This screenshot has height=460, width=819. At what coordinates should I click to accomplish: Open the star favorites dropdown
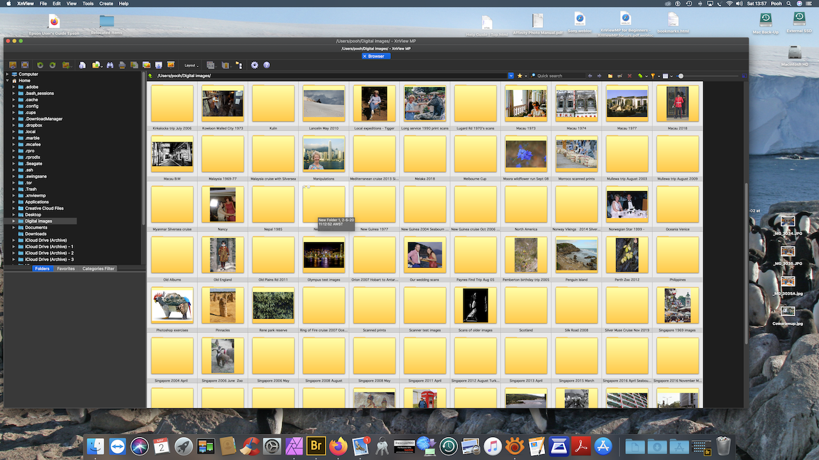point(521,76)
